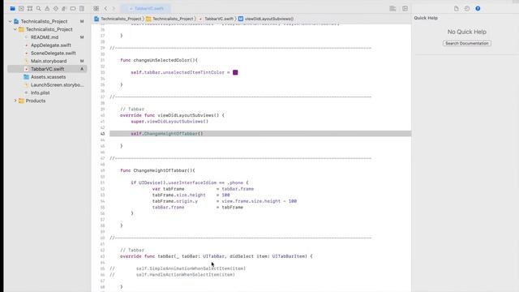The image size is (519, 292).
Task: Click line number 43 in gutter
Action: click(103, 134)
